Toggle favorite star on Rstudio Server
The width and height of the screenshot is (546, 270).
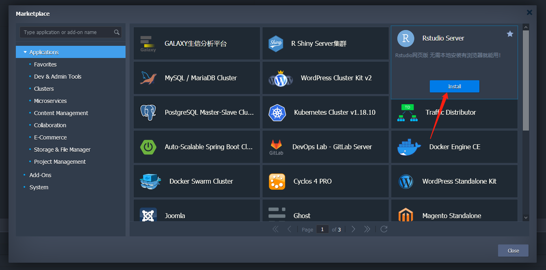510,34
